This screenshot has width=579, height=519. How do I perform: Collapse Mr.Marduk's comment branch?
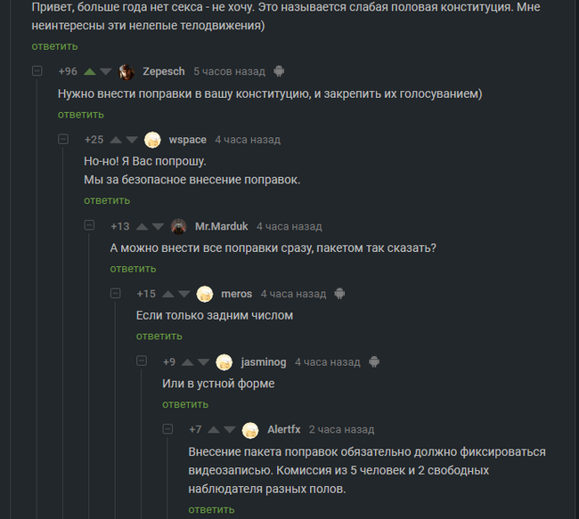tap(89, 226)
